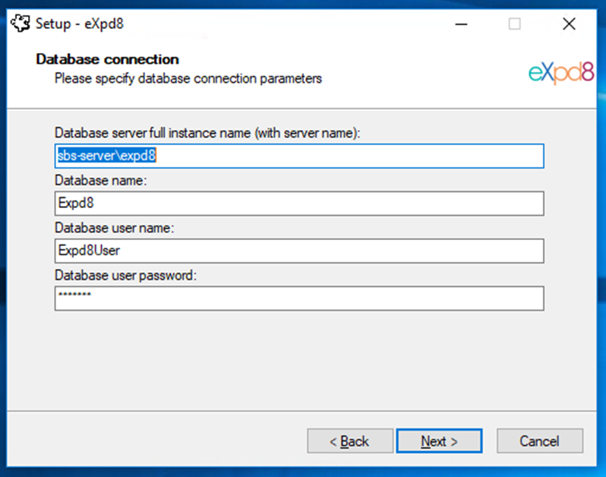Click the 'Setup - eXpd8' window title text
Screen dimensions: 606x477
click(80, 24)
